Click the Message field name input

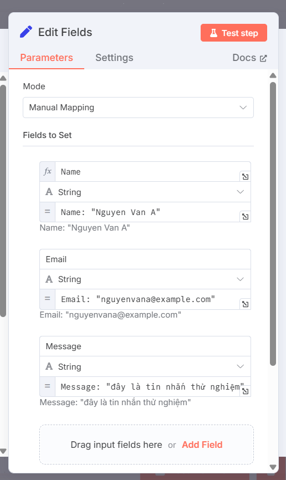click(145, 346)
